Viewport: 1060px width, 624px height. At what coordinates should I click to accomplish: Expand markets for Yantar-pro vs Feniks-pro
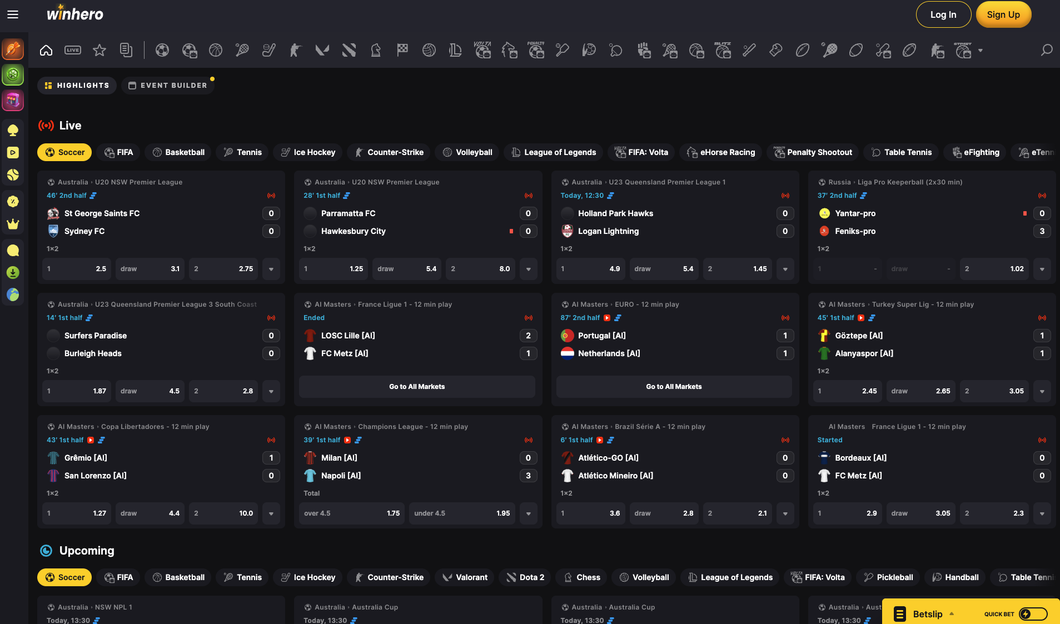coord(1042,269)
